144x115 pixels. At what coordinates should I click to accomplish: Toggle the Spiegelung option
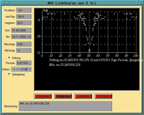(9, 74)
